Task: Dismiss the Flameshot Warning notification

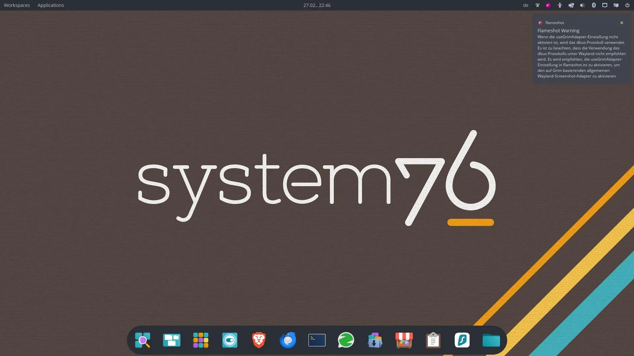Action: click(622, 23)
